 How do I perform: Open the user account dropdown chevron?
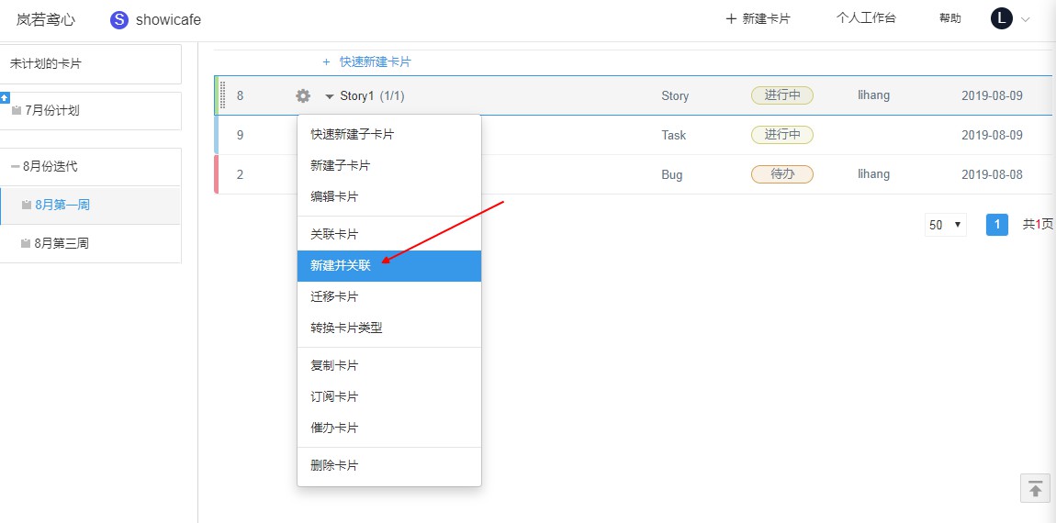tap(1026, 19)
